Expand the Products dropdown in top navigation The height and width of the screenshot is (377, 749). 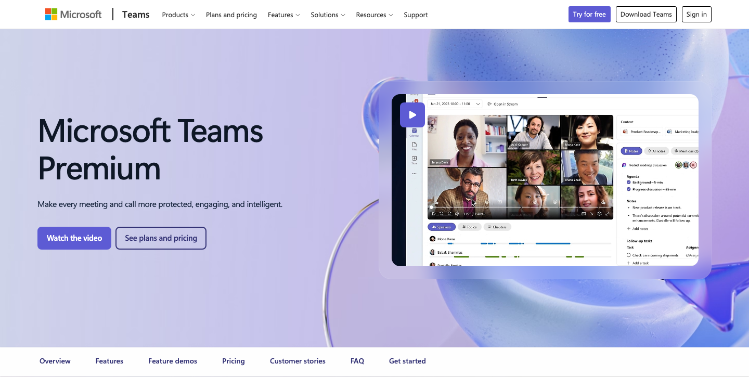178,15
